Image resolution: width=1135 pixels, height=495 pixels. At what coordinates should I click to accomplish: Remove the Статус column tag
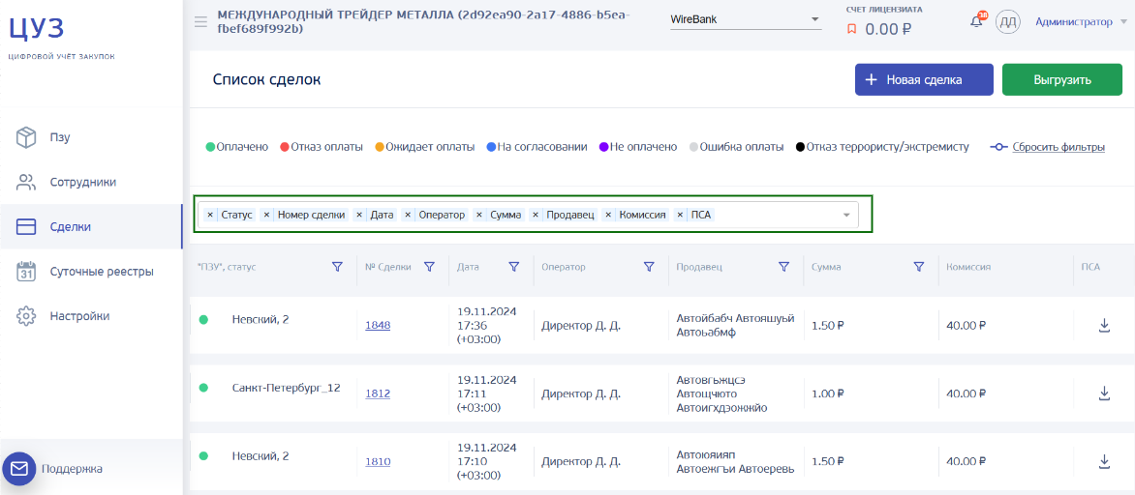point(210,215)
